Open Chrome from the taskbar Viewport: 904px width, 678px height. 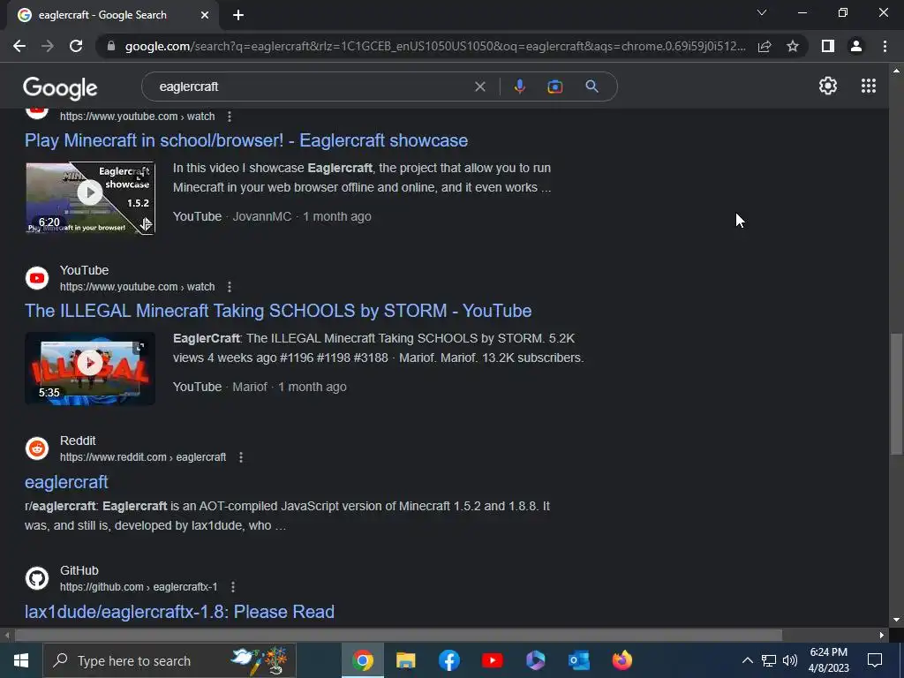[x=363, y=660]
